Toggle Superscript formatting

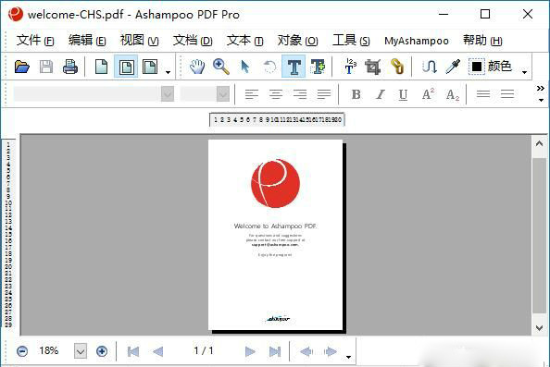428,94
